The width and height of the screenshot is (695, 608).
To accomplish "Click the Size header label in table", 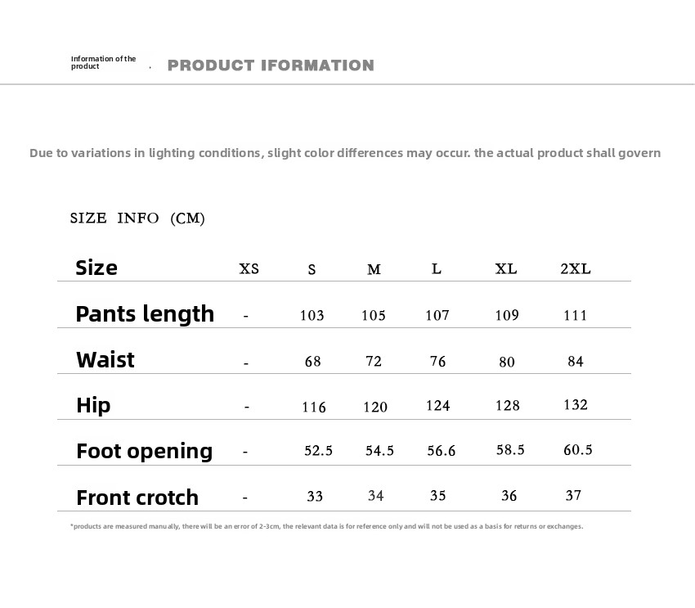I will pyautogui.click(x=96, y=268).
